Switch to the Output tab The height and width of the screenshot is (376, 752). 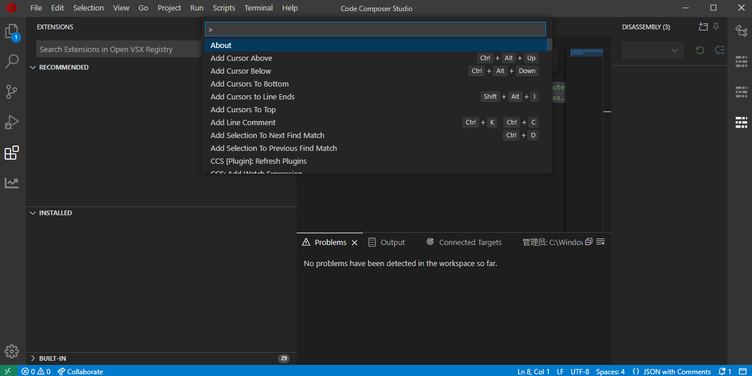[387, 243]
